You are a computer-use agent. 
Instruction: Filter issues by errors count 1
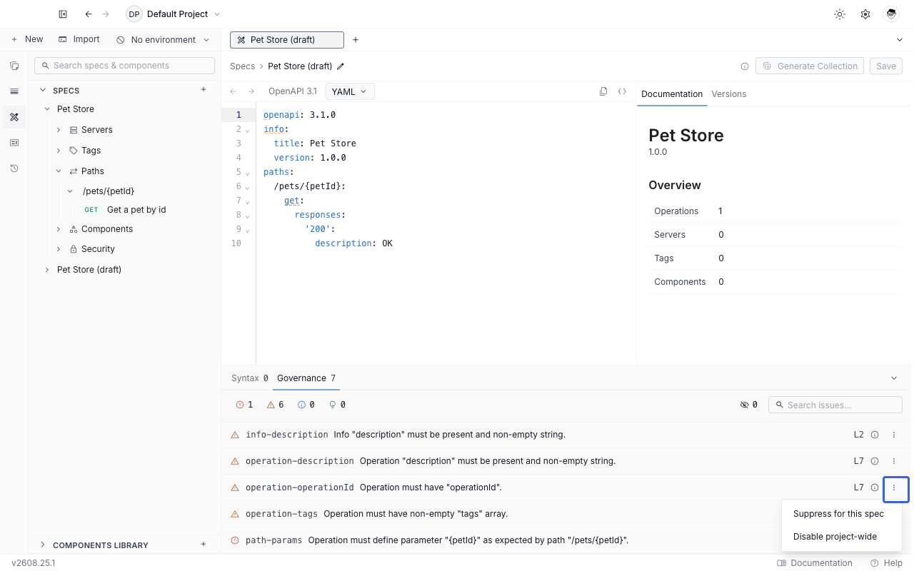tap(244, 405)
